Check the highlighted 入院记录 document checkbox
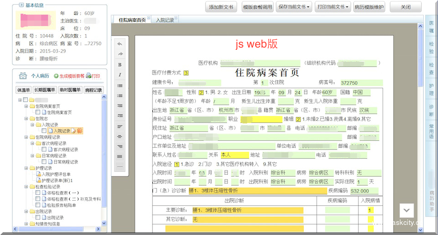Image resolution: width=438 pixels, height=235 pixels. (44, 131)
